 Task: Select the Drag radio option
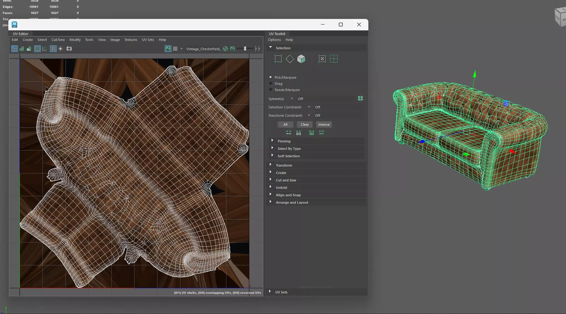coord(271,84)
